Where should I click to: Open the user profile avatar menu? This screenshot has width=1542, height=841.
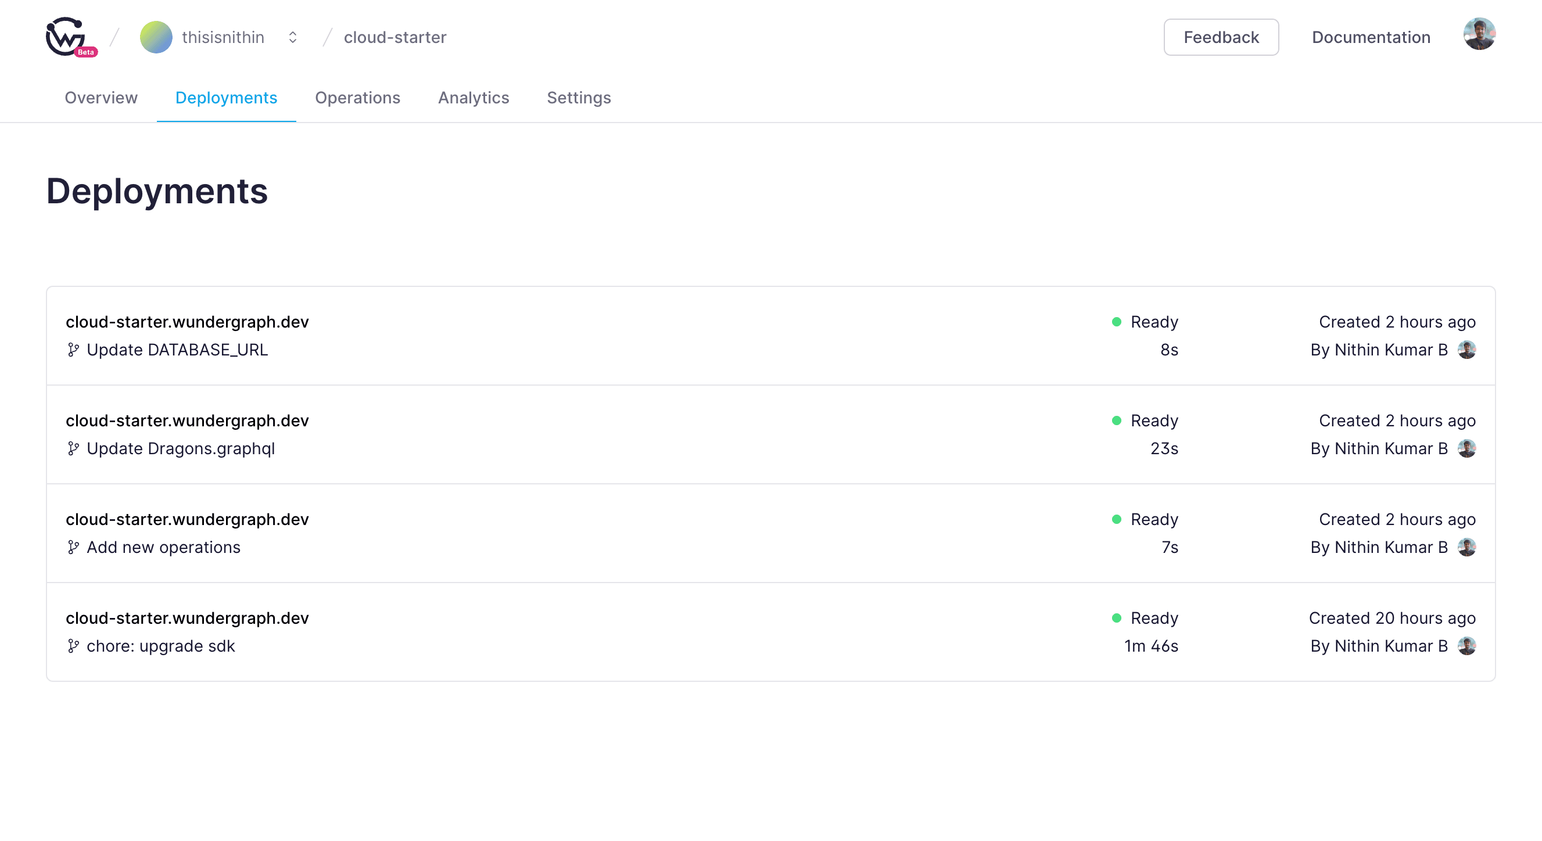click(x=1479, y=35)
